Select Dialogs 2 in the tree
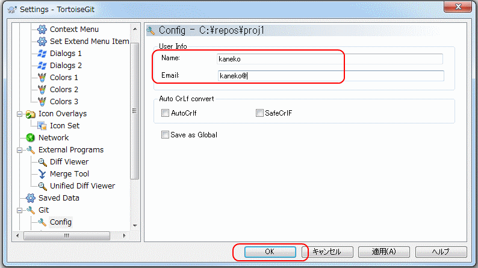Screen dimensions: 478x268 coord(66,65)
